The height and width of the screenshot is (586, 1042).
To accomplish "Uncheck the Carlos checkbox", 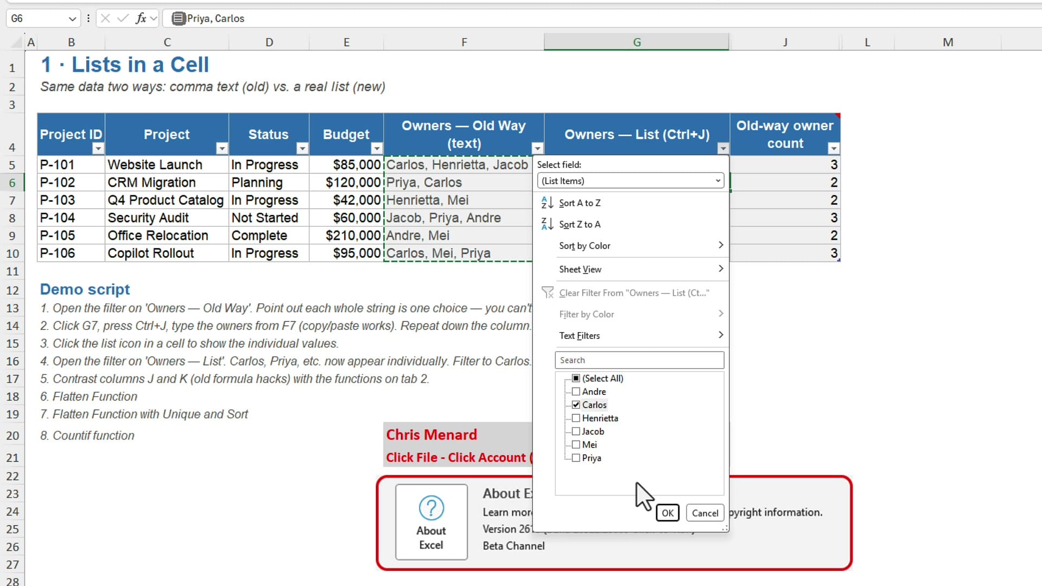I will click(x=576, y=405).
